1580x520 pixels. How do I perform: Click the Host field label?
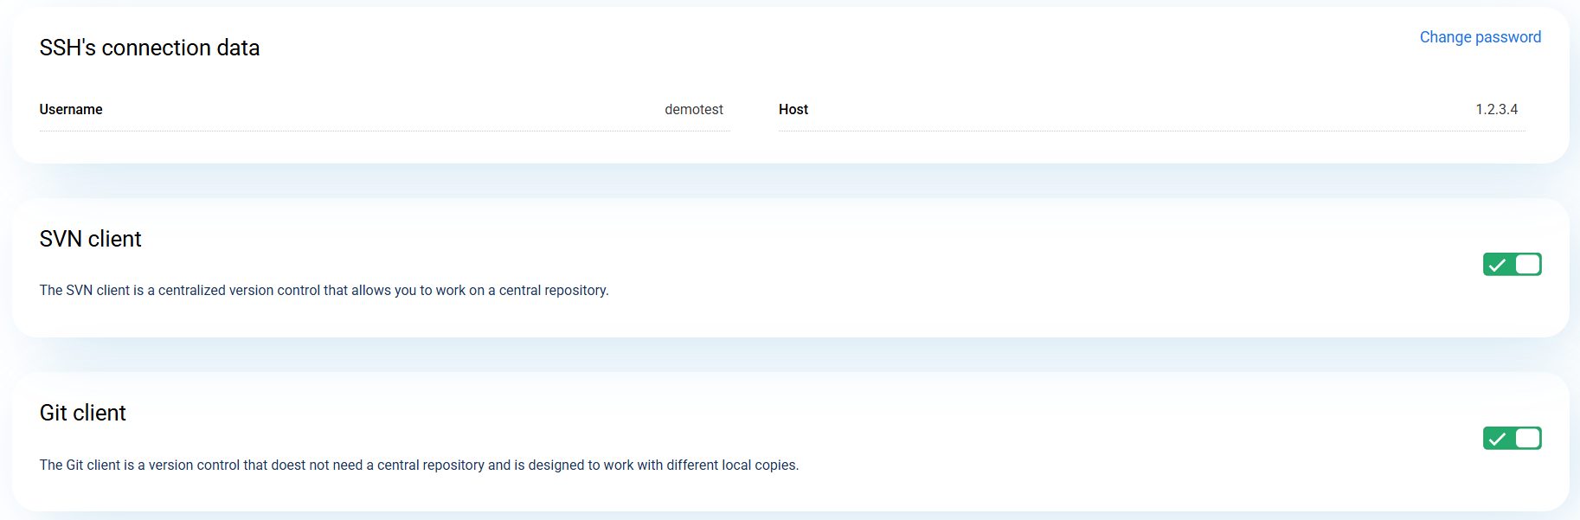click(x=793, y=110)
